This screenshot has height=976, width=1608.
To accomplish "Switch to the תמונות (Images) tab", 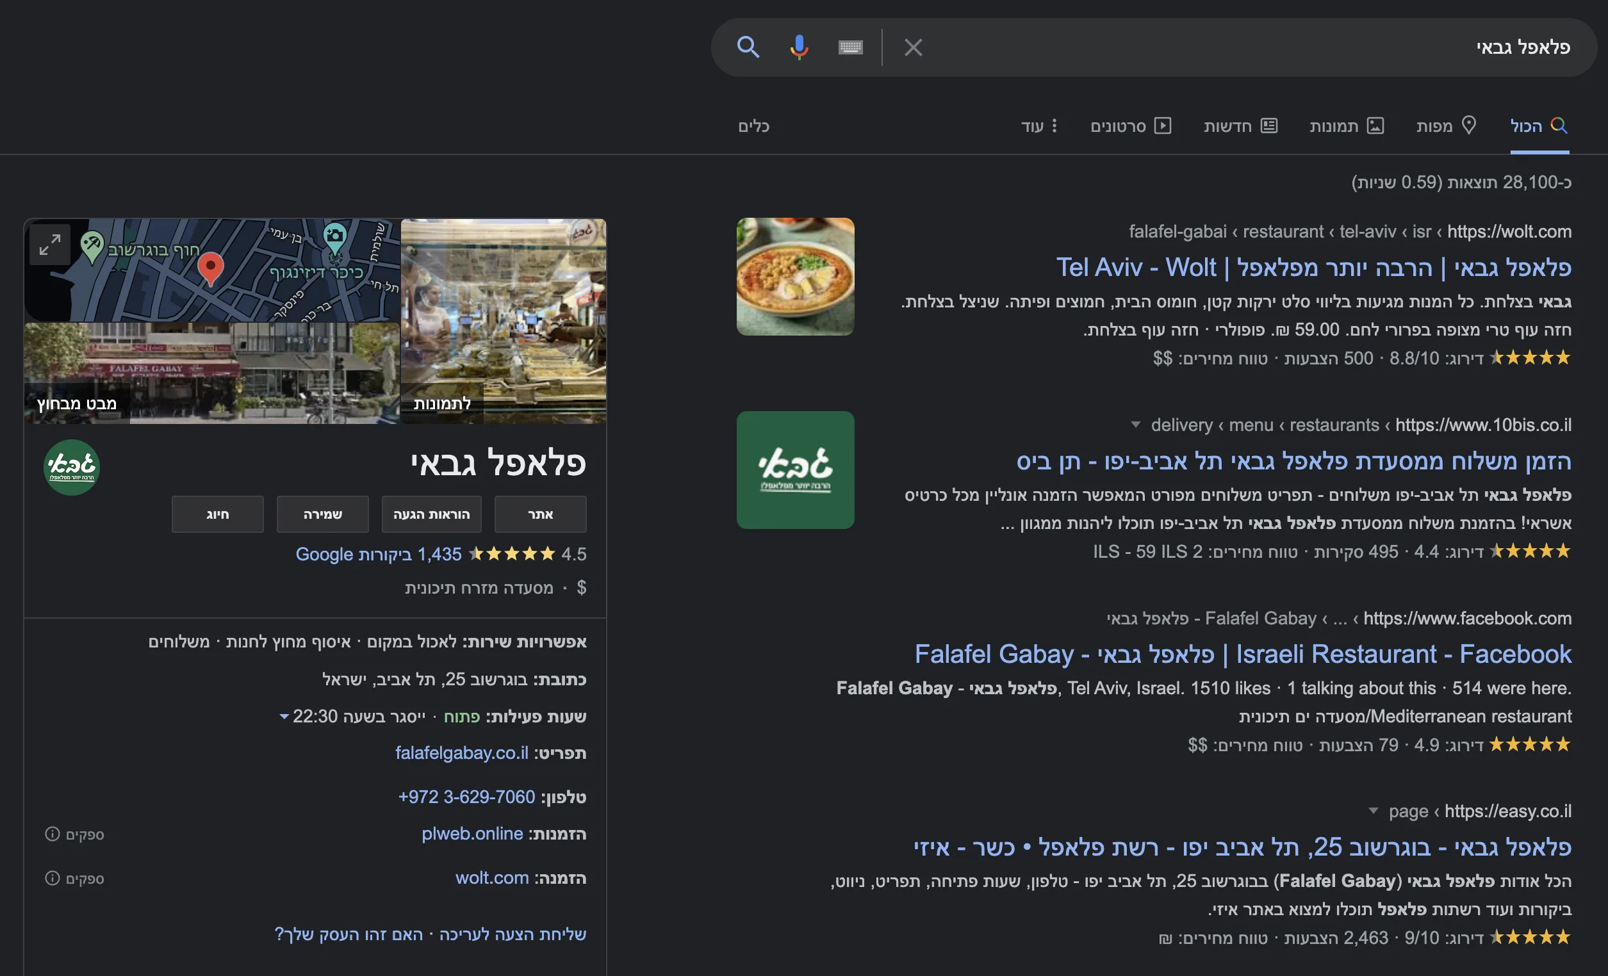I will click(1347, 126).
